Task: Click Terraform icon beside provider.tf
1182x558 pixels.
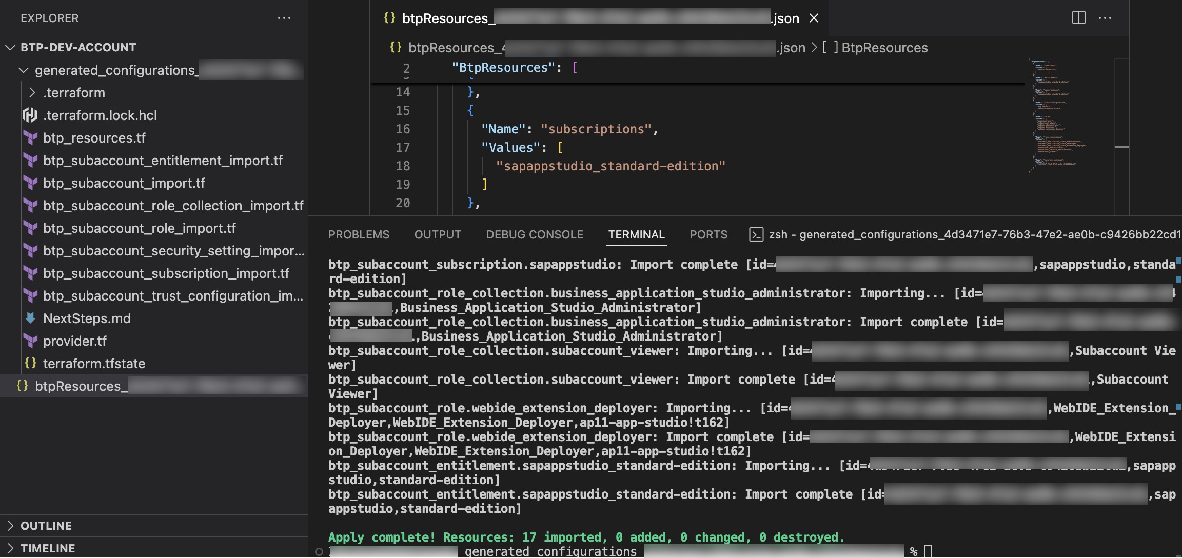Action: point(31,341)
